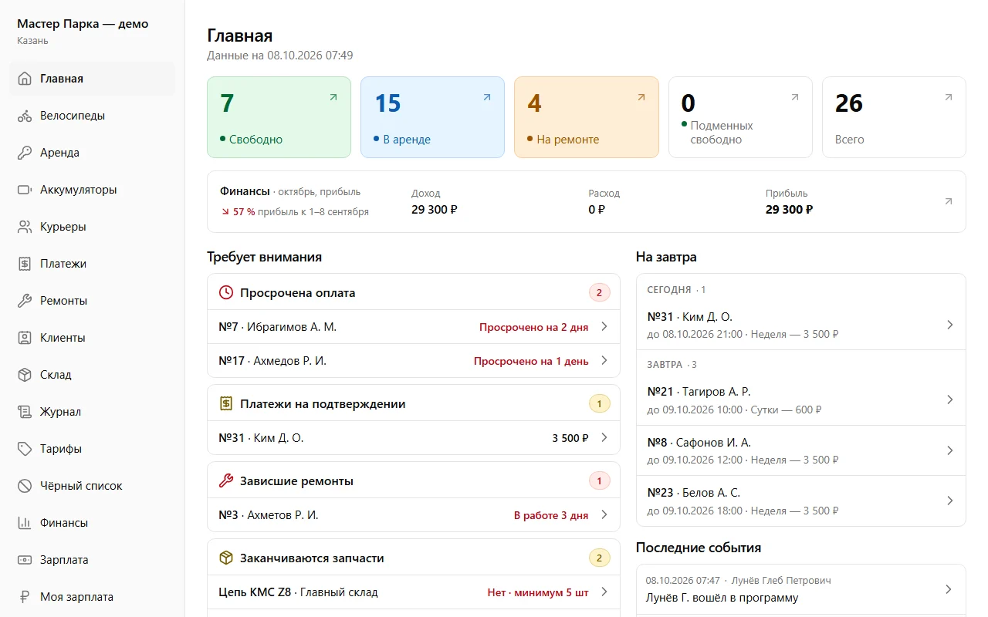The height and width of the screenshot is (617, 988).
Task: Click the ban icon for Чёрный список
Action: point(25,486)
